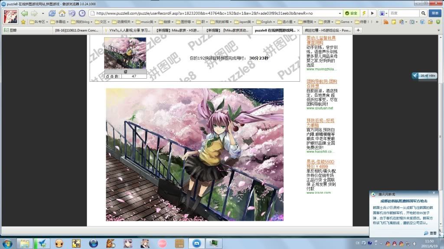The image size is (444, 249).
Task: Open the Game bookmark folder
Action: coord(344,22)
